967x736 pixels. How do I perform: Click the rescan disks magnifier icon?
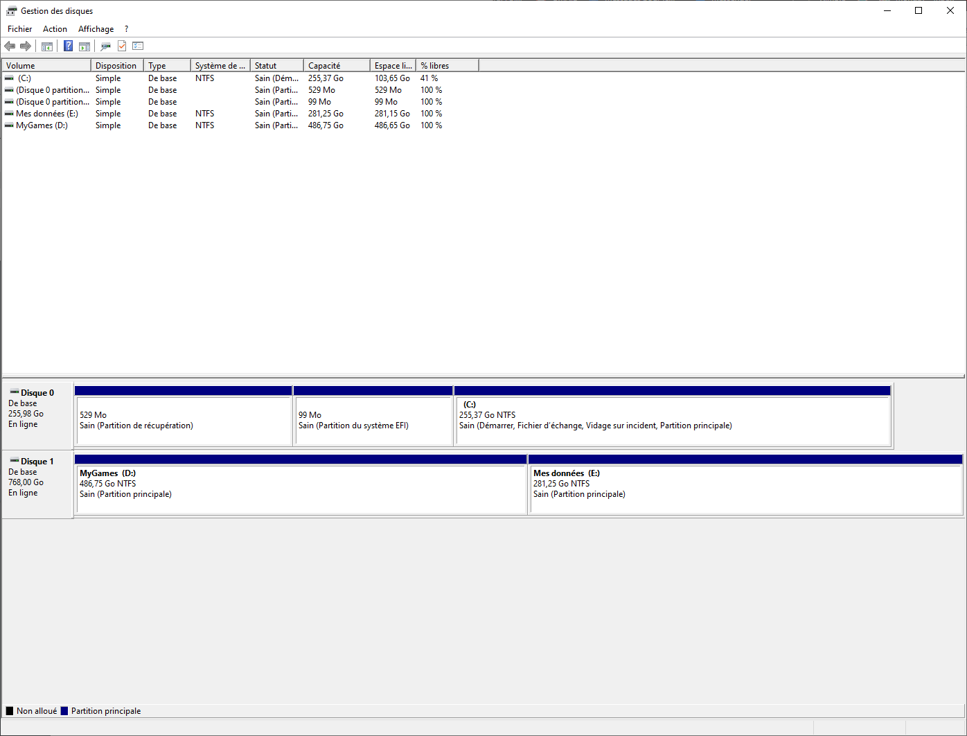coord(105,46)
